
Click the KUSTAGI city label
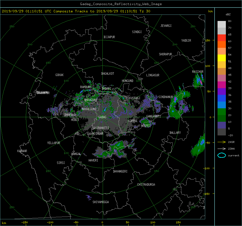point(135,98)
